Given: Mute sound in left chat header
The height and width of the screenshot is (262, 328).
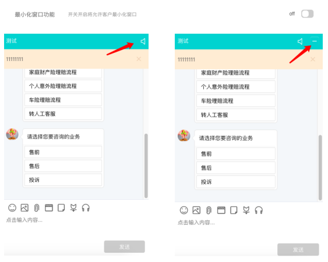Looking at the screenshot, I should coord(143,41).
